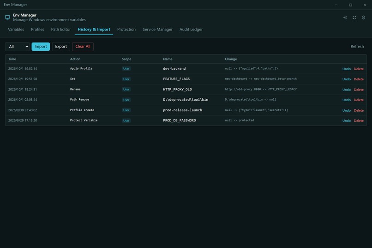
Task: Open the Profiles tab
Action: (x=37, y=30)
